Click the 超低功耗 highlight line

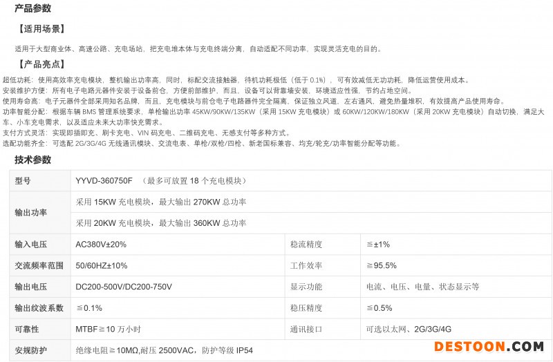pyautogui.click(x=236, y=80)
